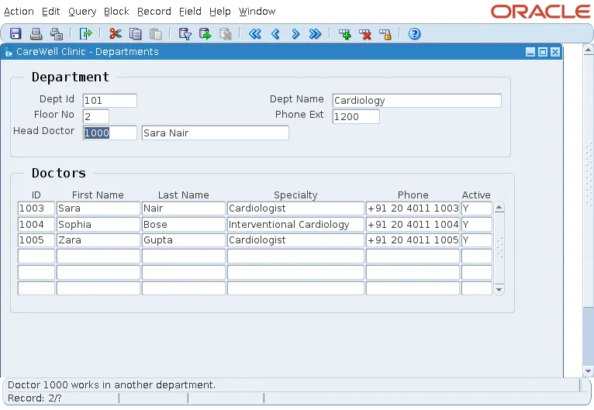Open Help via the question mark icon
594x410 pixels.
click(414, 33)
